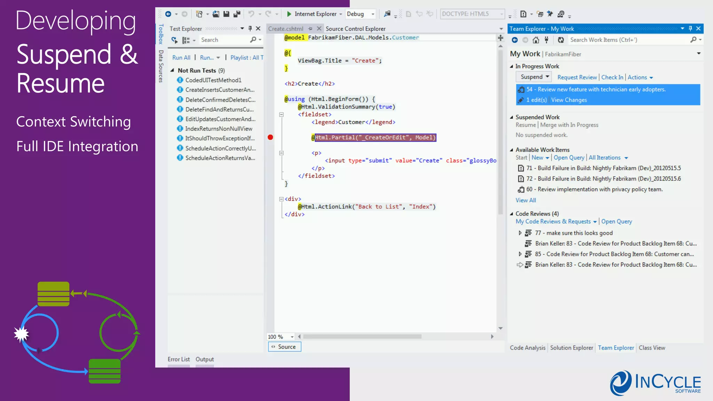
Task: Click the team portal icon in the top-right toolbar
Action: click(561, 14)
